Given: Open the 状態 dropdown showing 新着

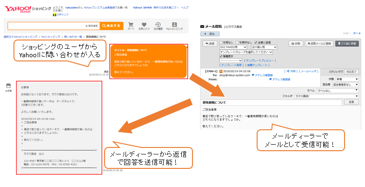Looking at the screenshot, I should [x=347, y=79].
